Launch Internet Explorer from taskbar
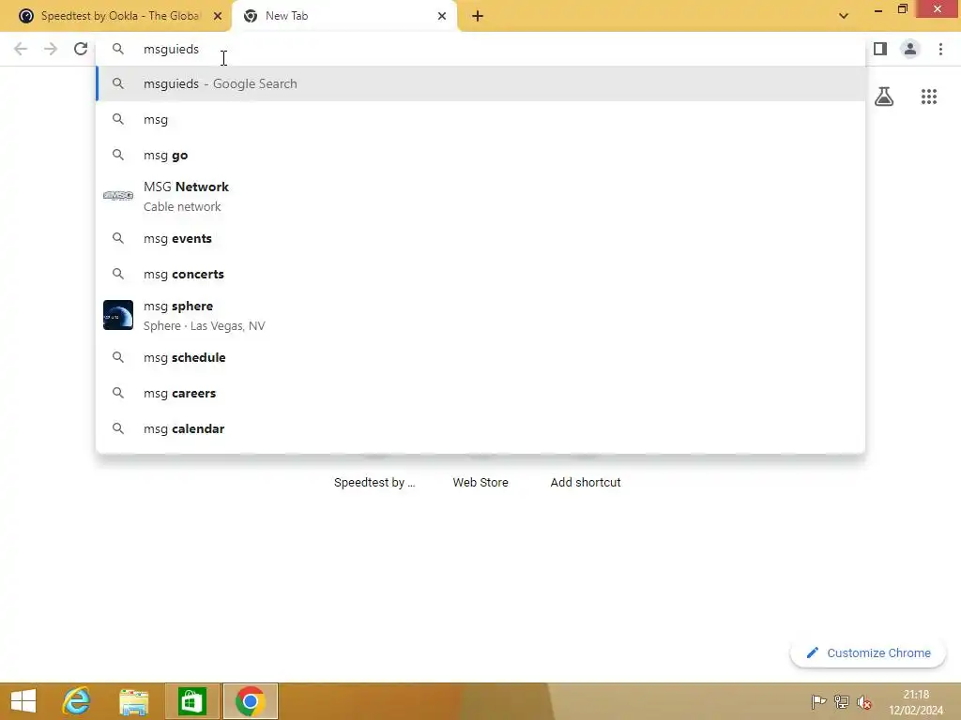Screen dimensions: 961x720 (77, 701)
